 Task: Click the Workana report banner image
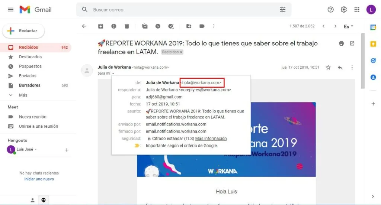283,140
